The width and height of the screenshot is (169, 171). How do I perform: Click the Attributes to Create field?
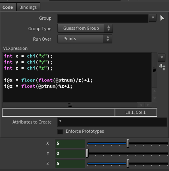[112, 122]
